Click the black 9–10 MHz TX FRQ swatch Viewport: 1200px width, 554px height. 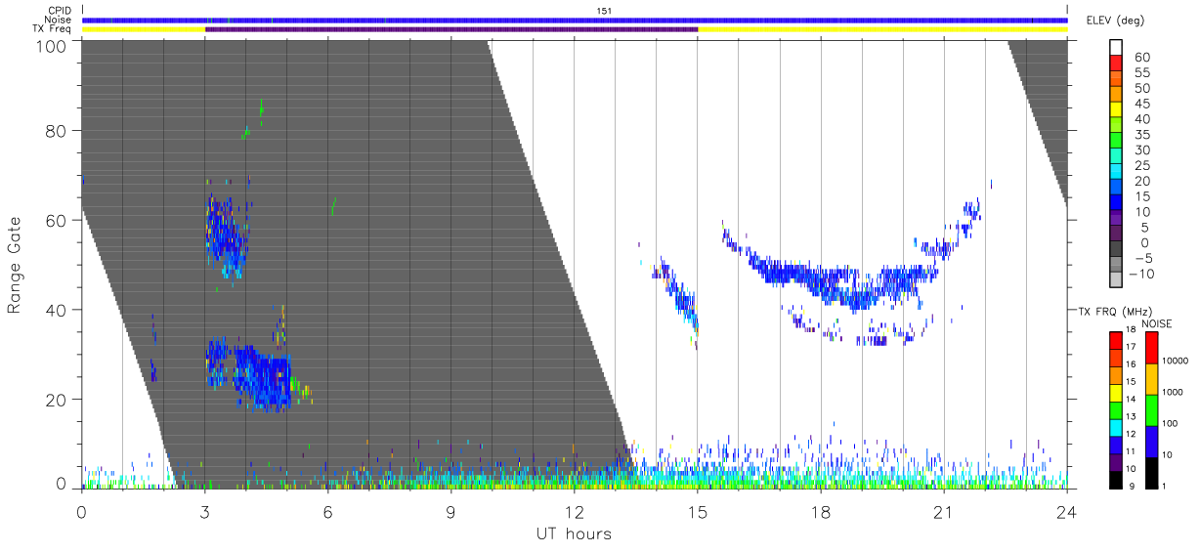pyautogui.click(x=1116, y=479)
